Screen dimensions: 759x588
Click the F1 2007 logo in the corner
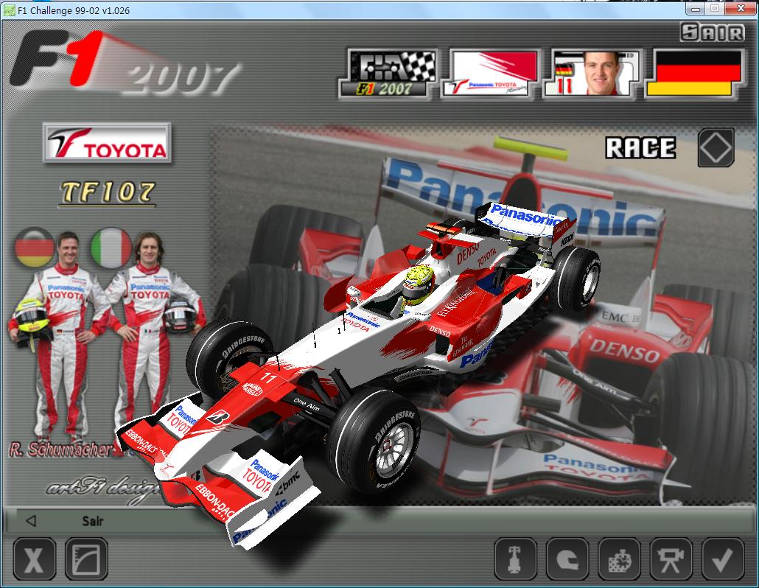coord(124,63)
